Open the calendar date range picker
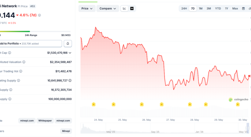This screenshot has height=137, width=251. [243, 8]
